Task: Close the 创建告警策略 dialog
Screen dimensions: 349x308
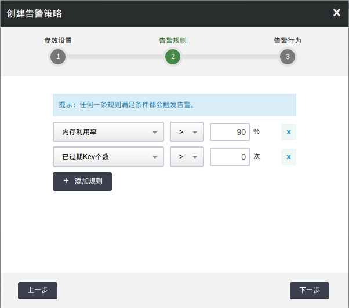Action: click(x=337, y=13)
